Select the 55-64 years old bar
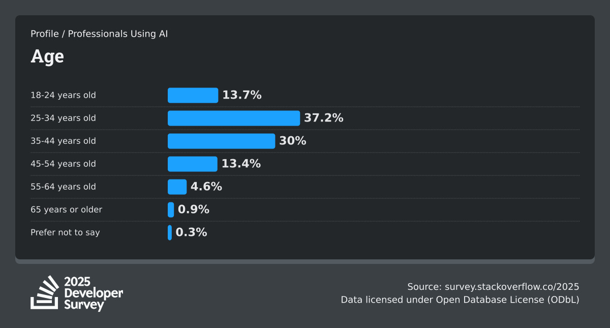This screenshot has width=610, height=328. click(x=177, y=187)
